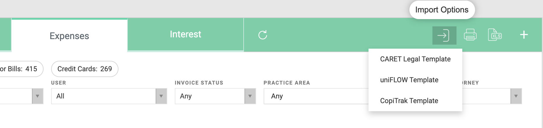Click the Import Options tooltip label
Image resolution: width=543 pixels, height=128 pixels.
point(442,10)
